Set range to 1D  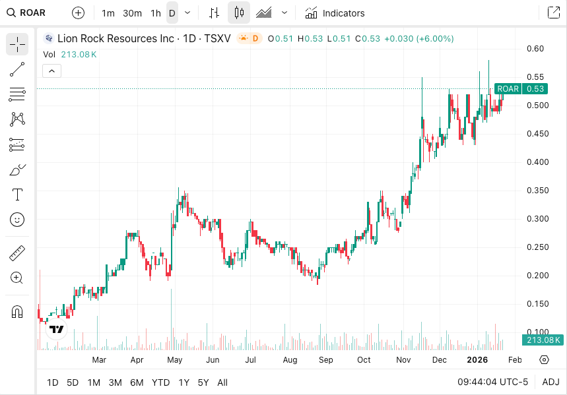[x=53, y=382]
